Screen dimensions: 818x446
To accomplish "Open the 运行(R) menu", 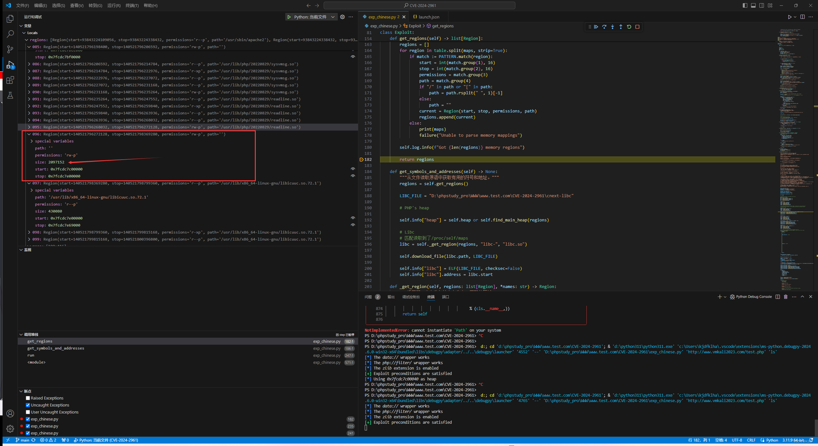I will (x=114, y=5).
